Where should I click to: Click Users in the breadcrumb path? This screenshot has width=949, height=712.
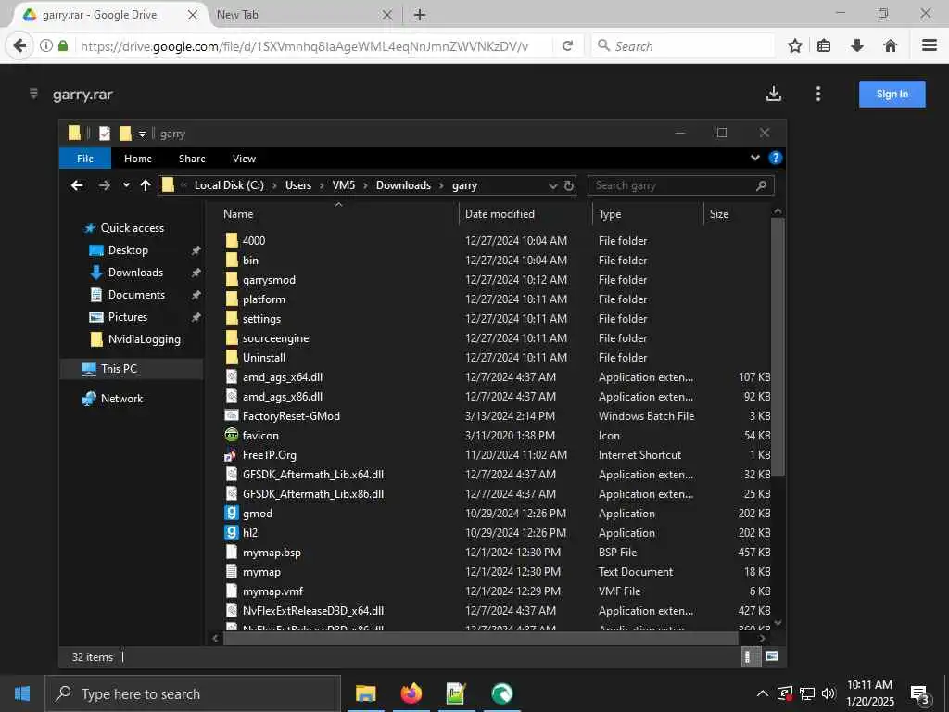[x=298, y=185]
